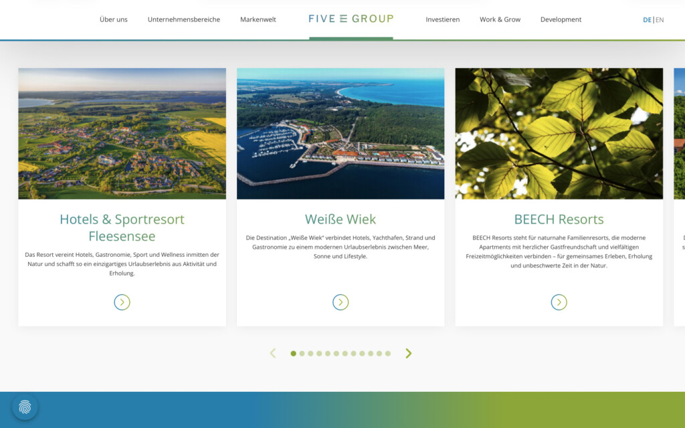
Task: Open the Weiße Wiek circular arrow button
Action: [340, 302]
